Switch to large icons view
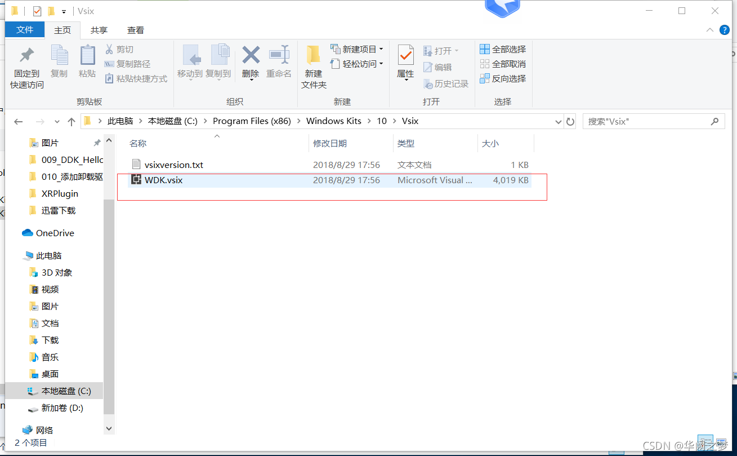Viewport: 737px width, 456px height. click(720, 442)
